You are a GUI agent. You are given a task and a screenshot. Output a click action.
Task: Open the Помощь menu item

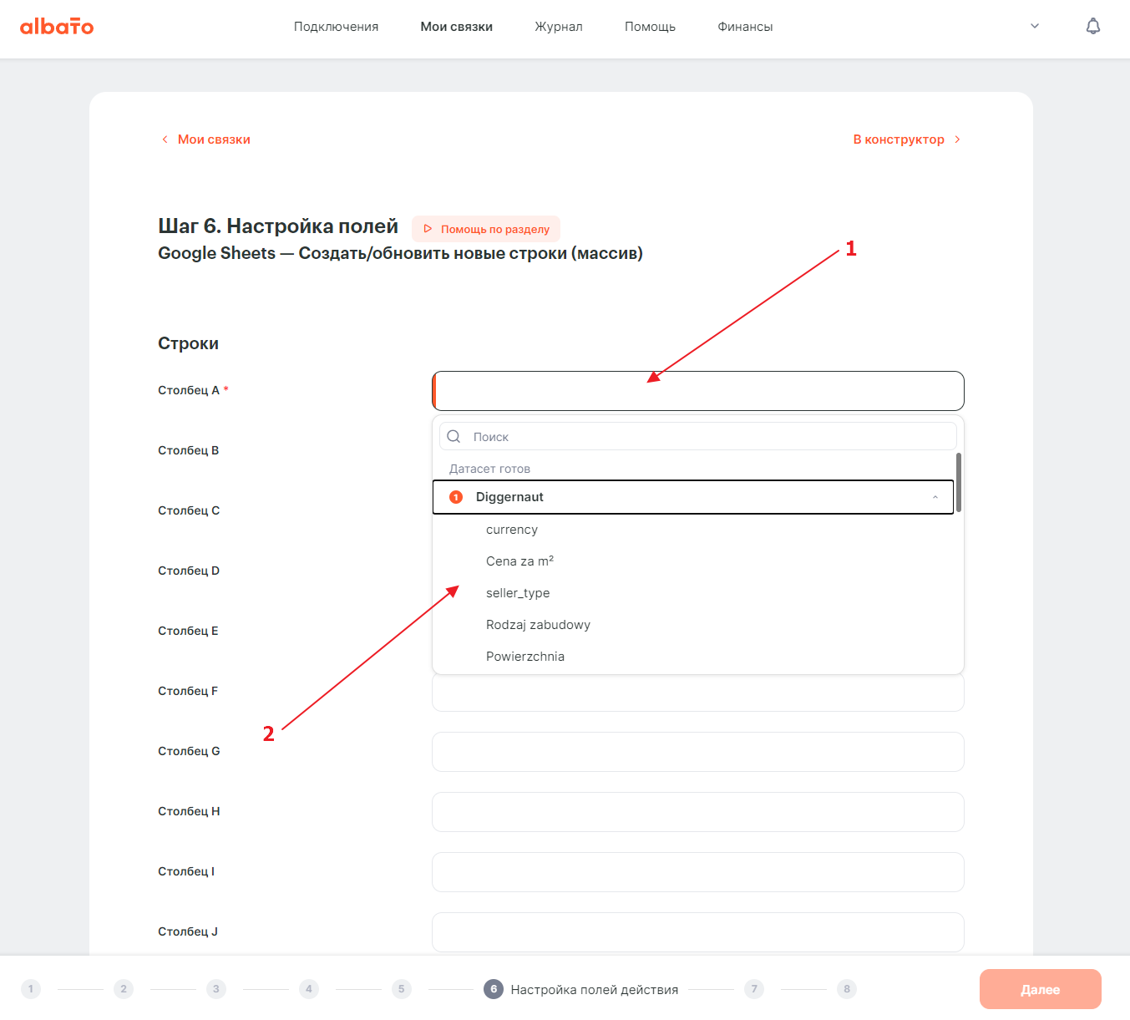pyautogui.click(x=650, y=27)
